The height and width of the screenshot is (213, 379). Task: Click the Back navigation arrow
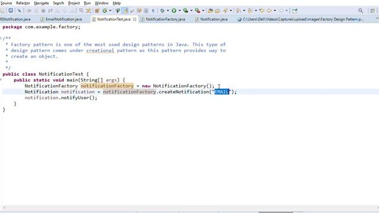pos(269,11)
